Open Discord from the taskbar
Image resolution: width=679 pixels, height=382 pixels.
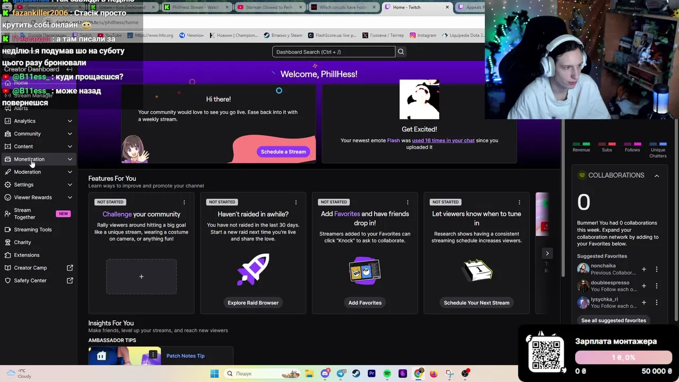[325, 374]
